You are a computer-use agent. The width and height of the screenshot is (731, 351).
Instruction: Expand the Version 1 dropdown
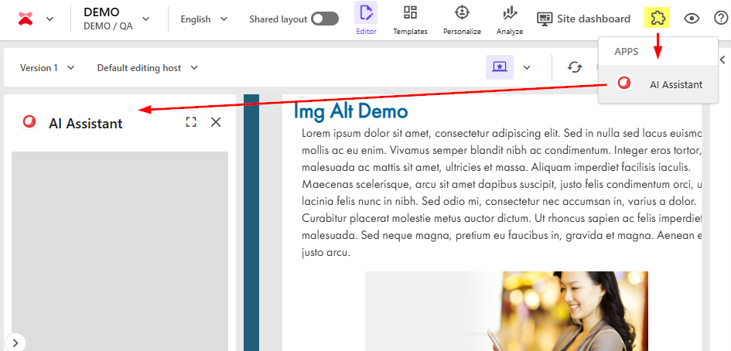pos(47,68)
